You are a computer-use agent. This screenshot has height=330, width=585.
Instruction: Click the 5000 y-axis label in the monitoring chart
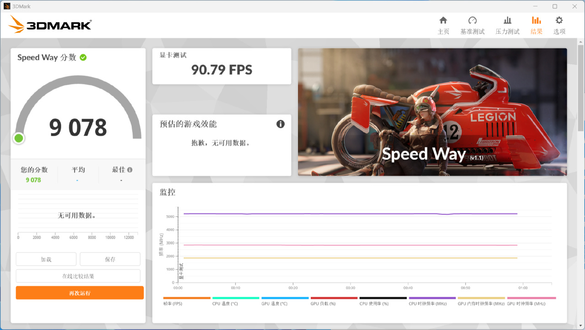170,217
